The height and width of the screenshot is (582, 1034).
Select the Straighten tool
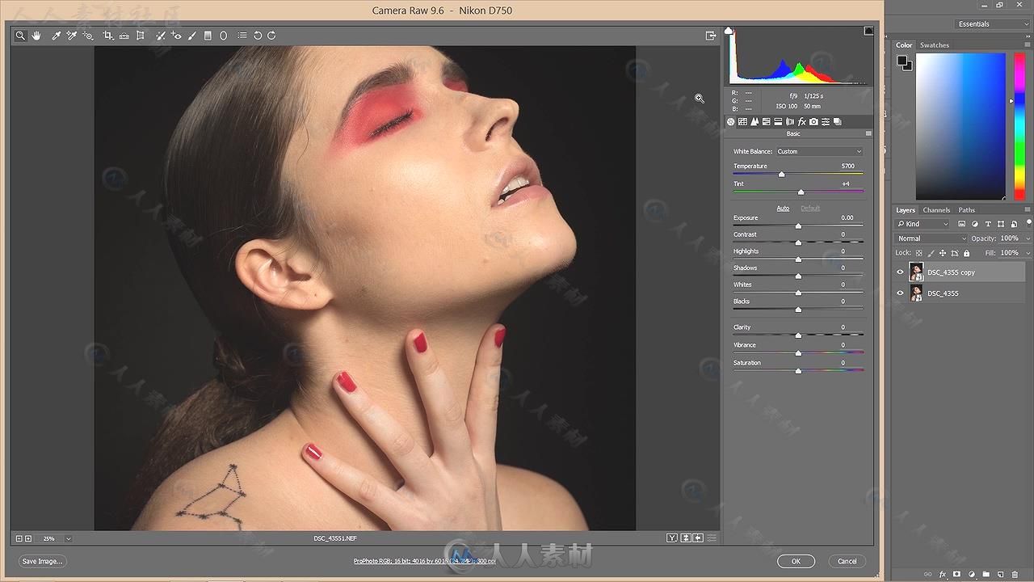124,36
